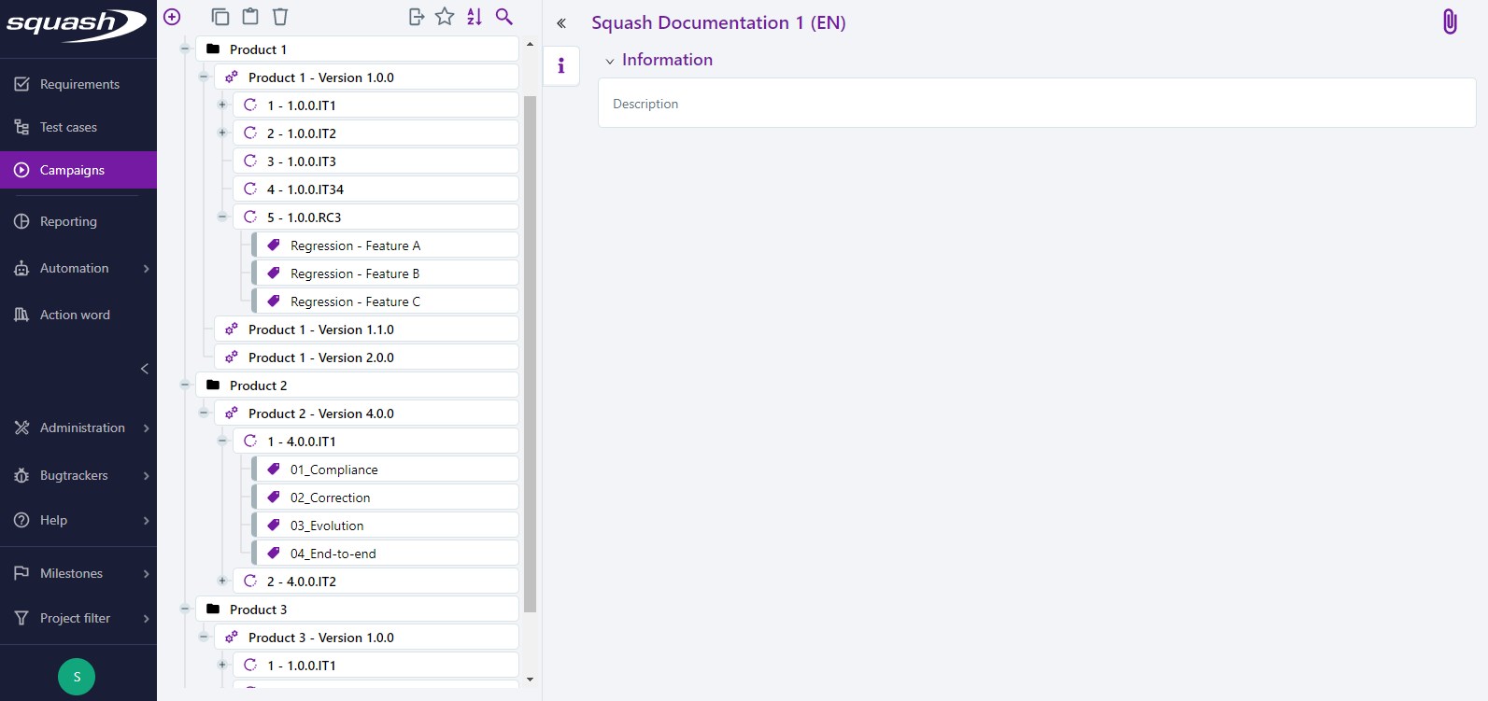The width and height of the screenshot is (1488, 701).
Task: Collapse the Information section chevron
Action: (x=610, y=61)
